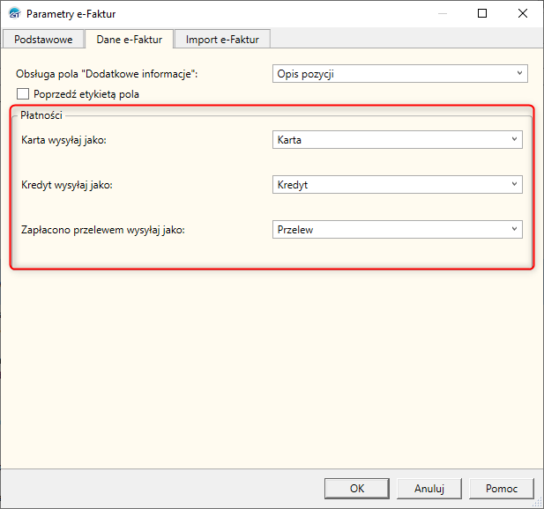Enable the Poprzedź etykietą pola checkbox
Image resolution: width=544 pixels, height=509 pixels.
point(24,94)
